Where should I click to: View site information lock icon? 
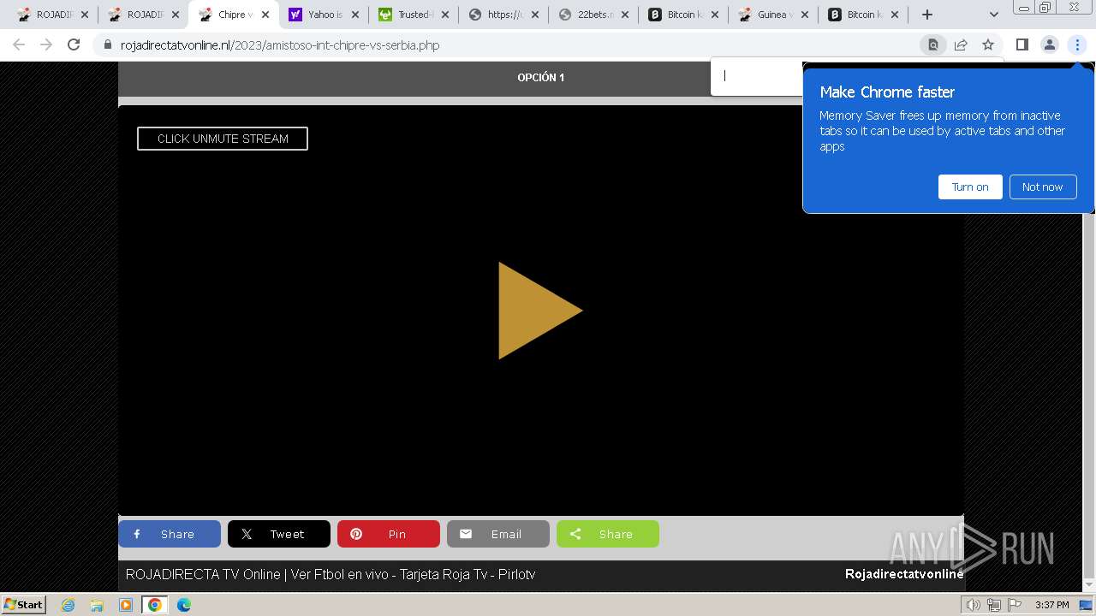(107, 44)
